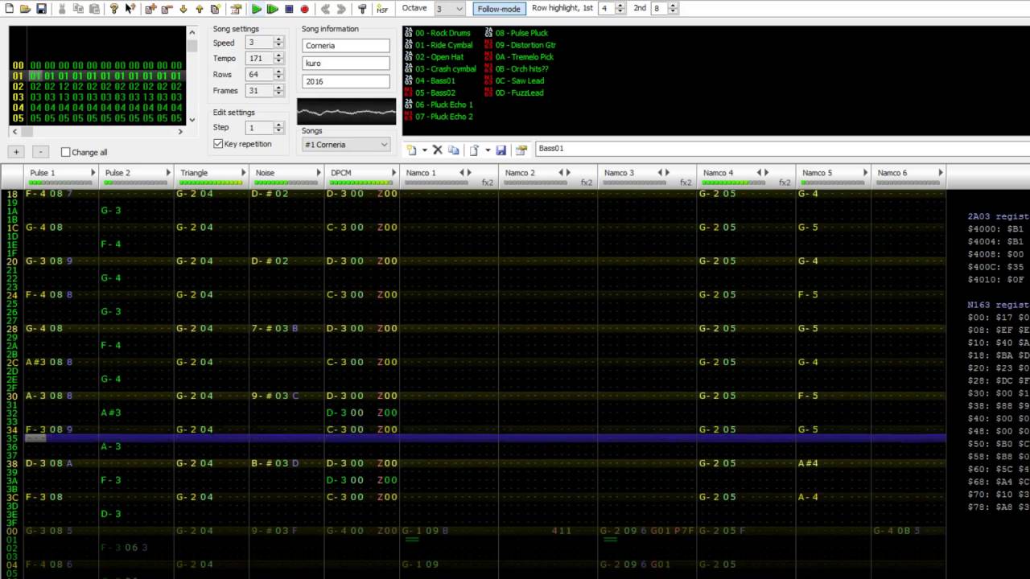This screenshot has width=1030, height=579.
Task: Save the module with the floppy icon
Action: point(41,9)
